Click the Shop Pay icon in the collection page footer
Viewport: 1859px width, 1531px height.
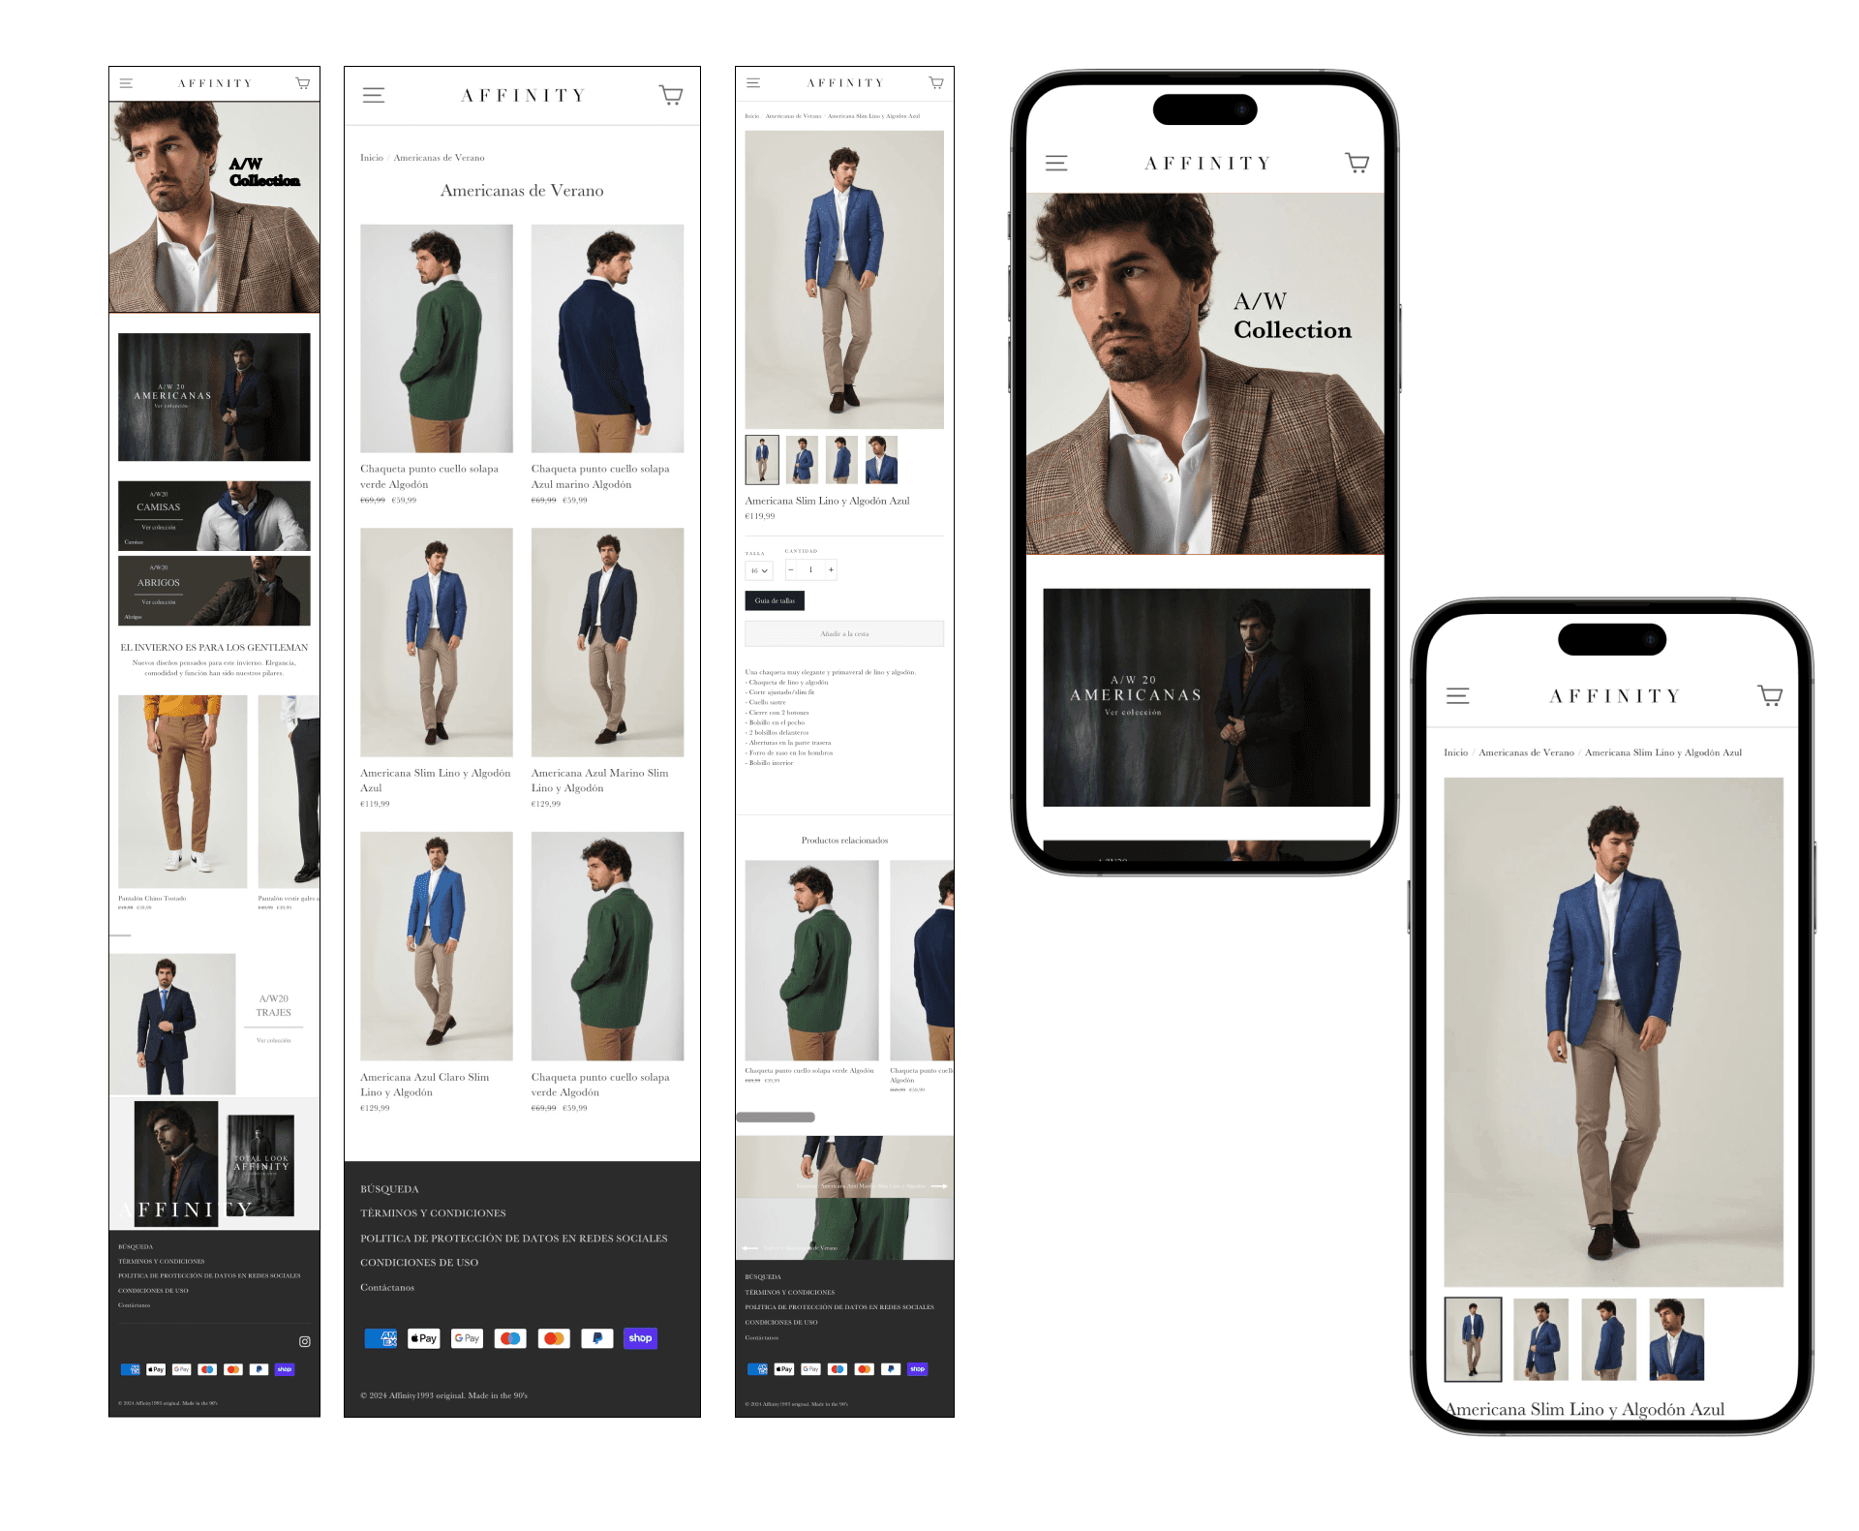pos(640,1338)
